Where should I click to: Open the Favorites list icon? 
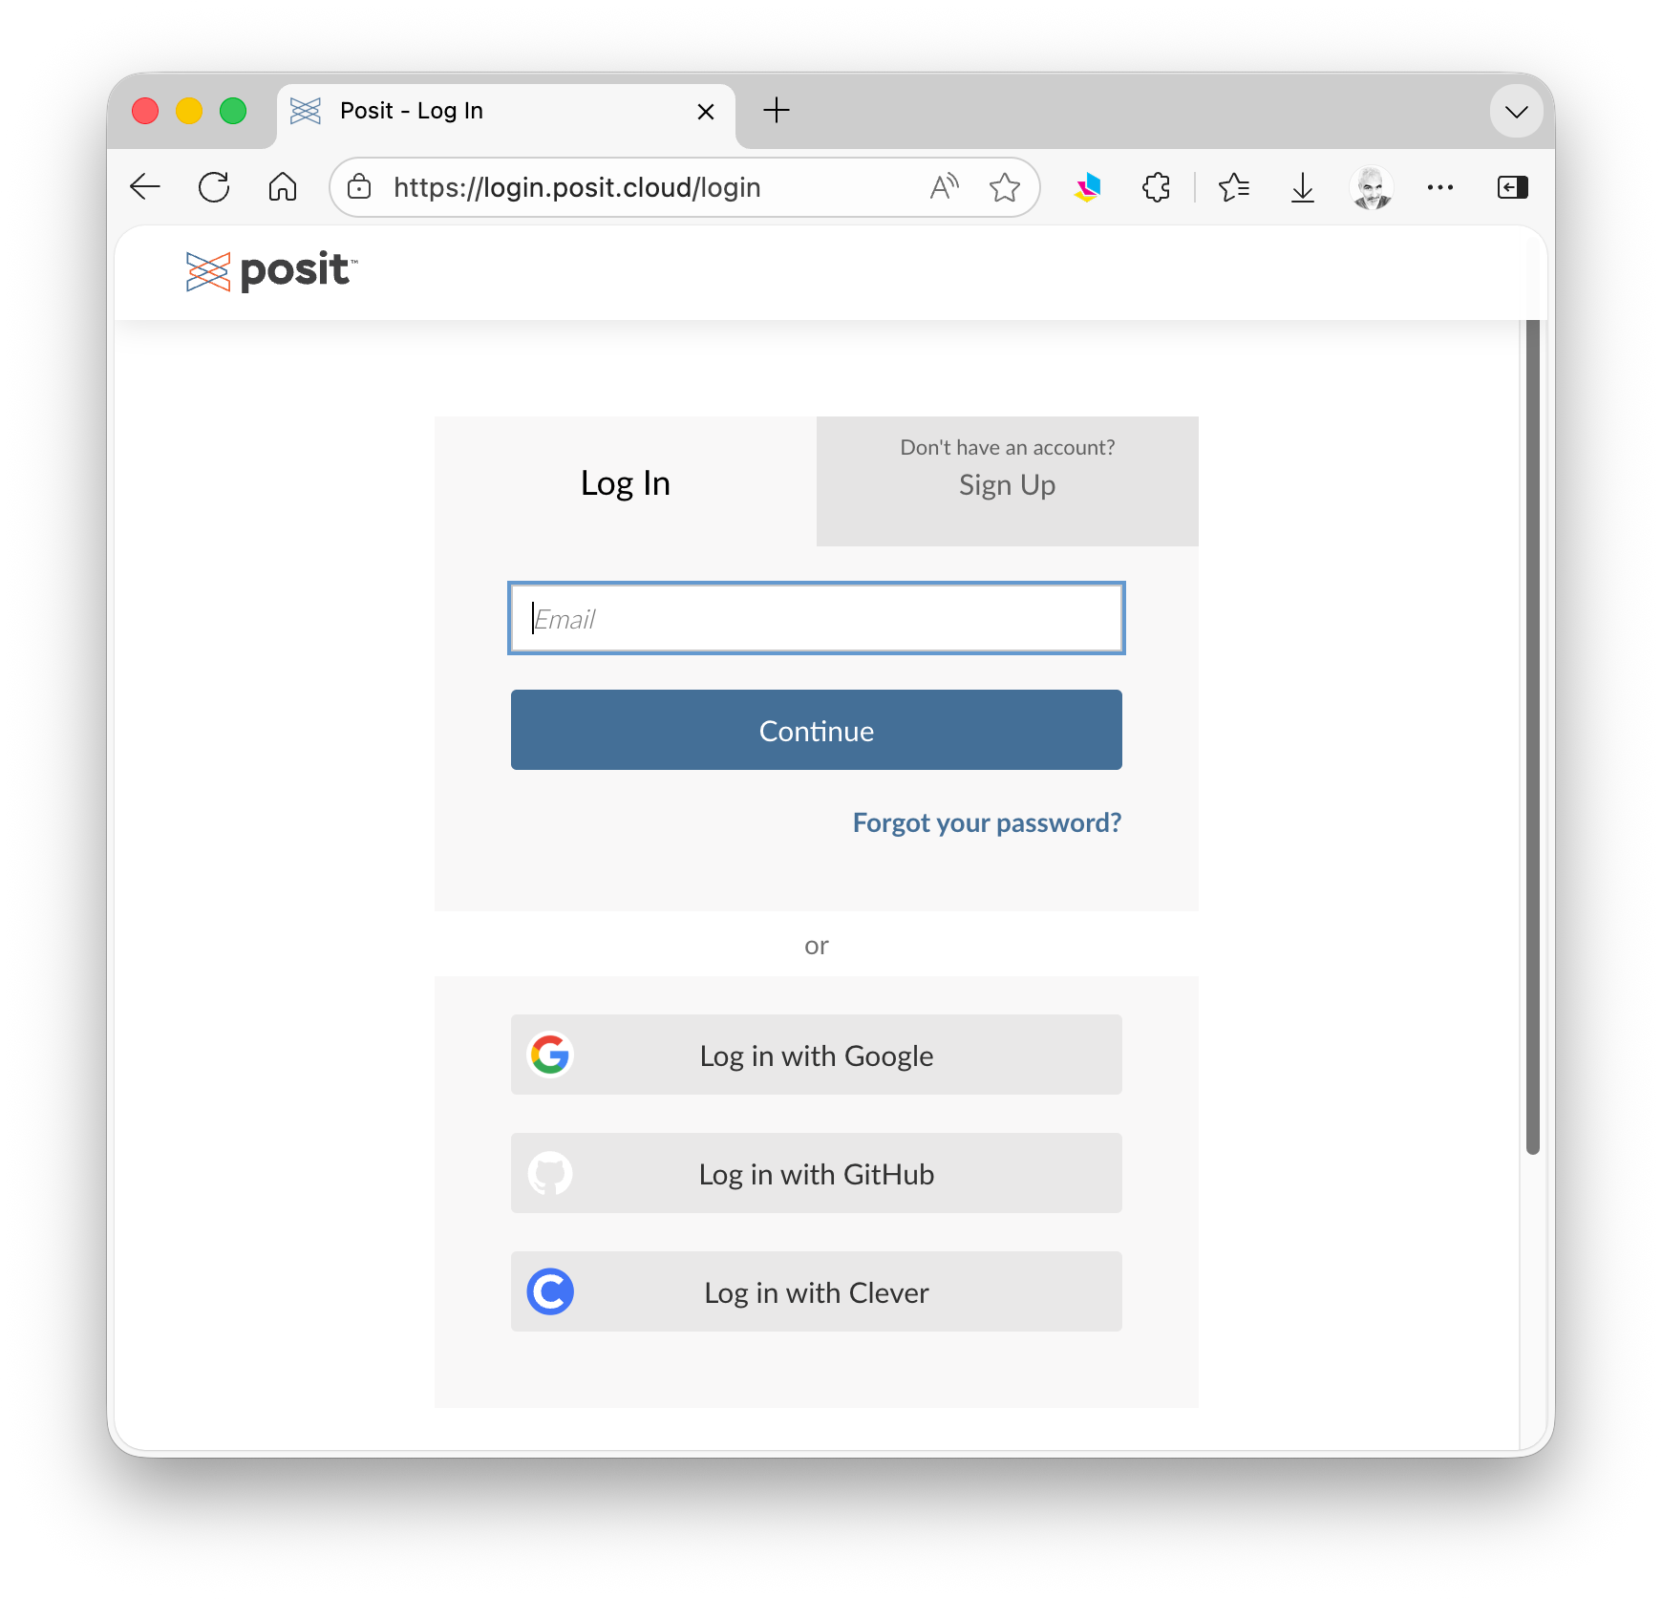pyautogui.click(x=1234, y=187)
